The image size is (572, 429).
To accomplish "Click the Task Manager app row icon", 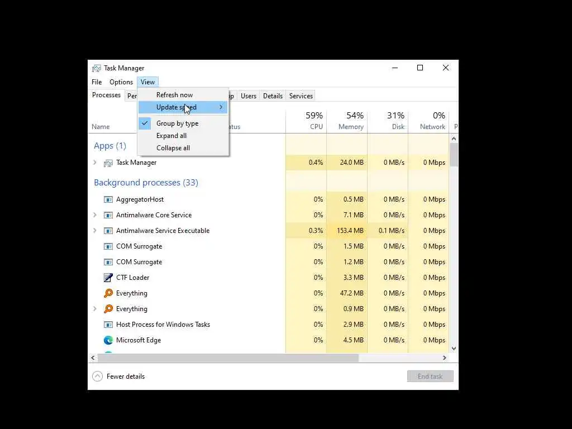I will (108, 163).
